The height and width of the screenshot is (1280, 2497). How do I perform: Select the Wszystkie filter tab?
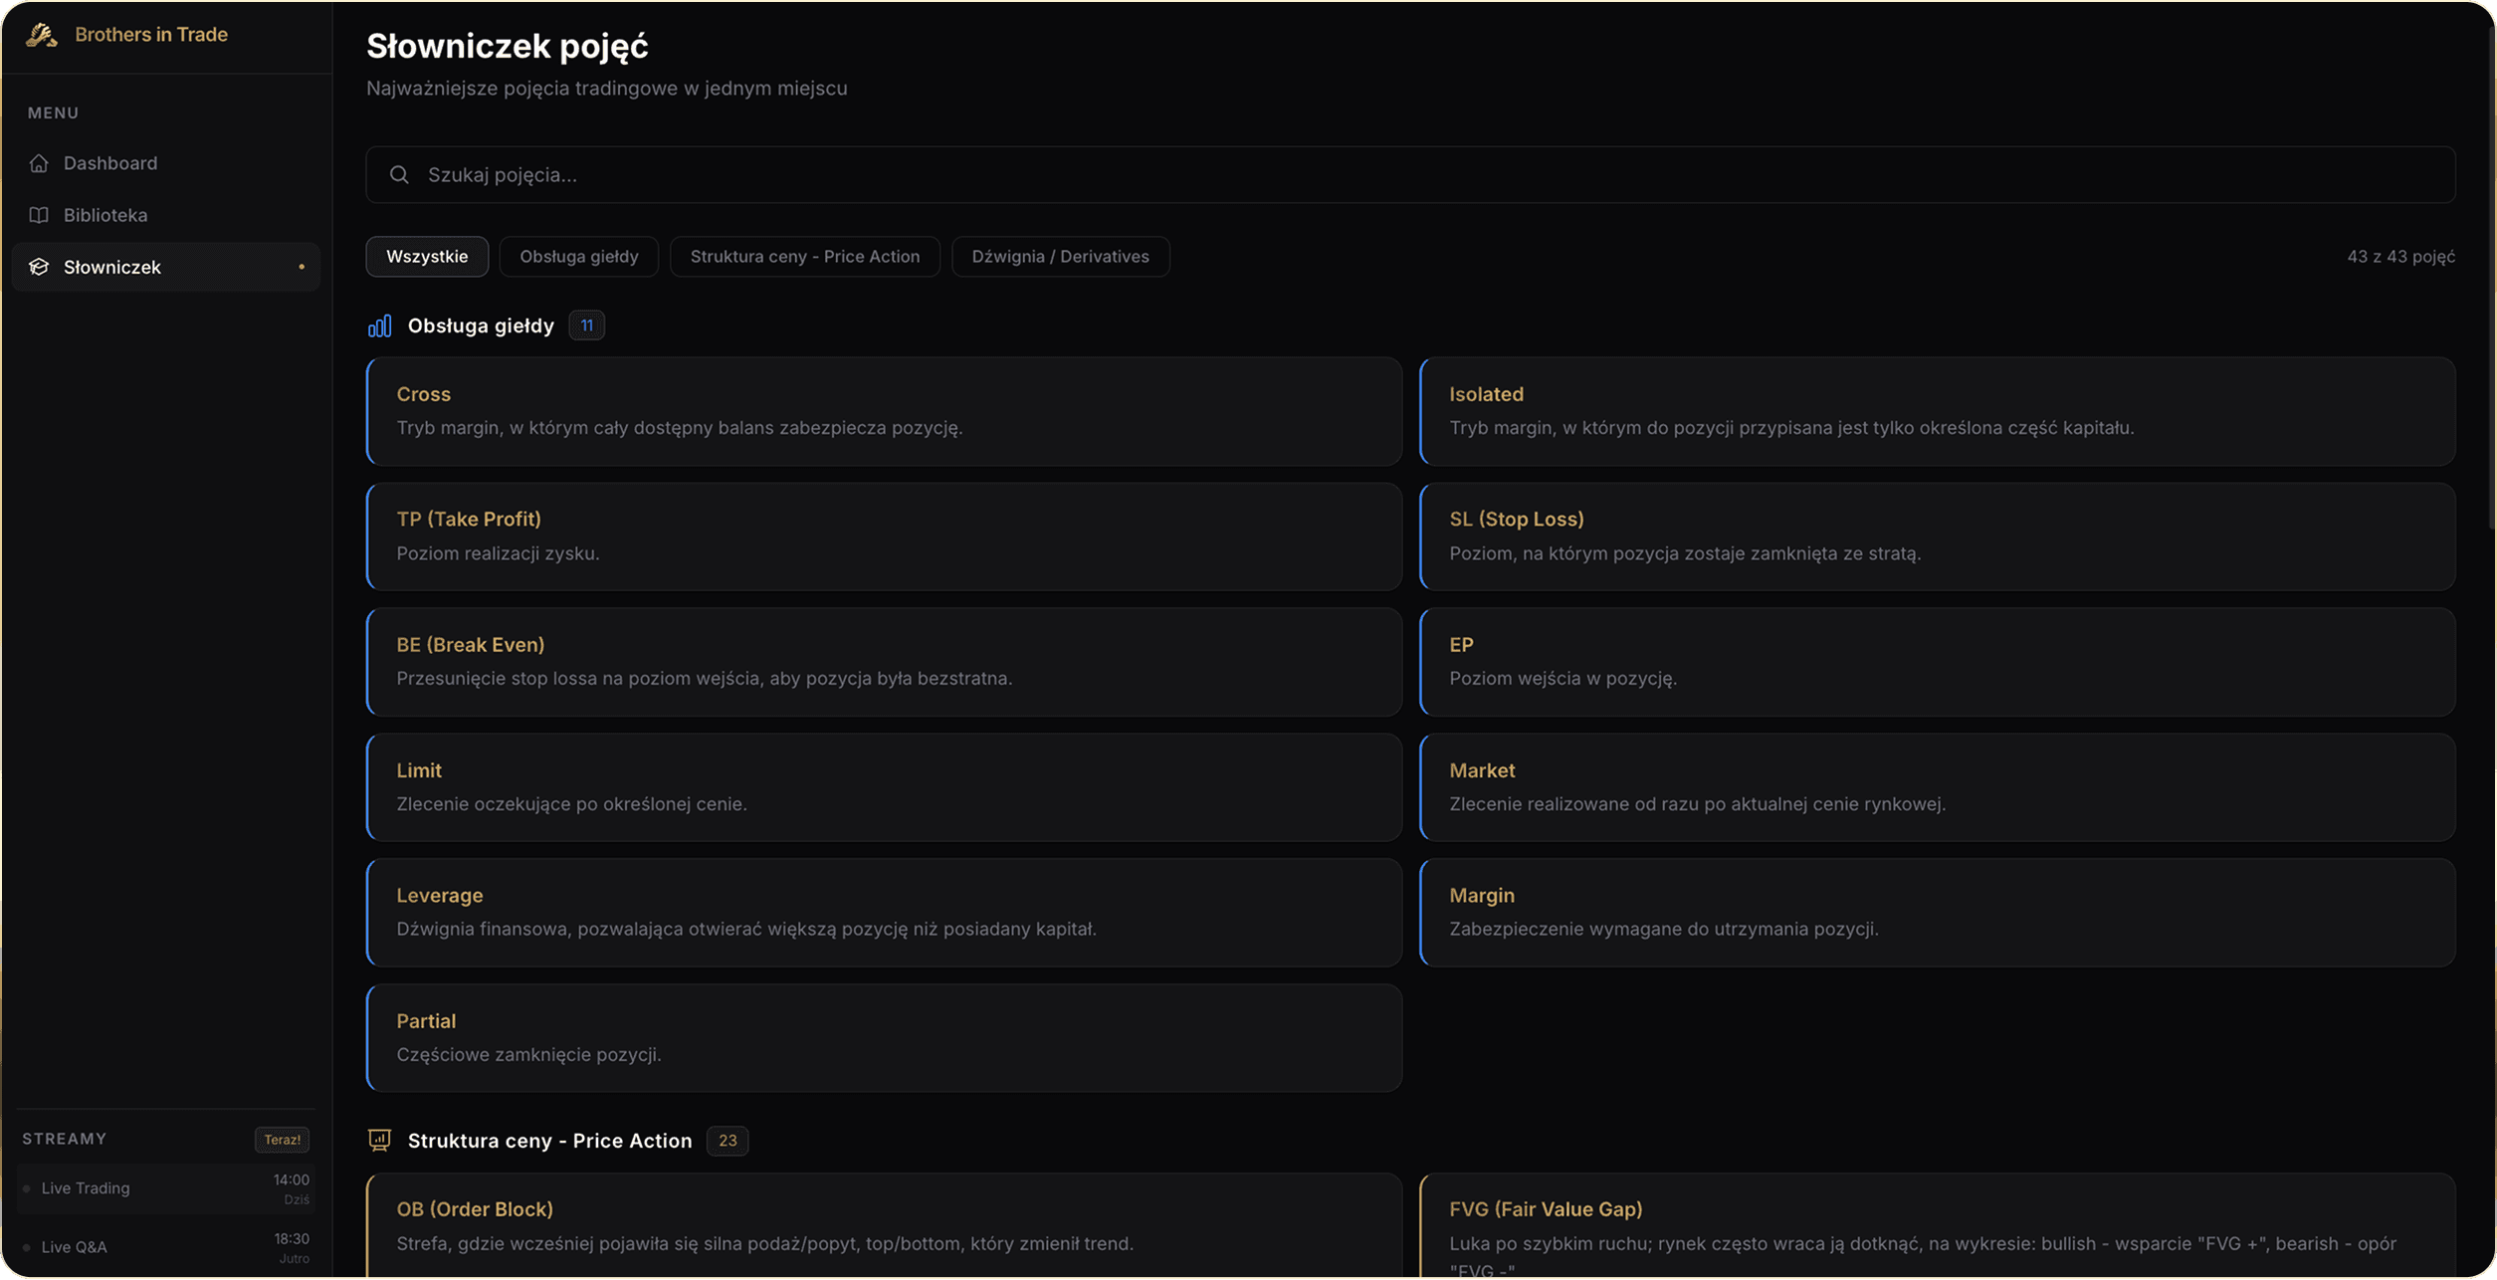click(x=427, y=257)
